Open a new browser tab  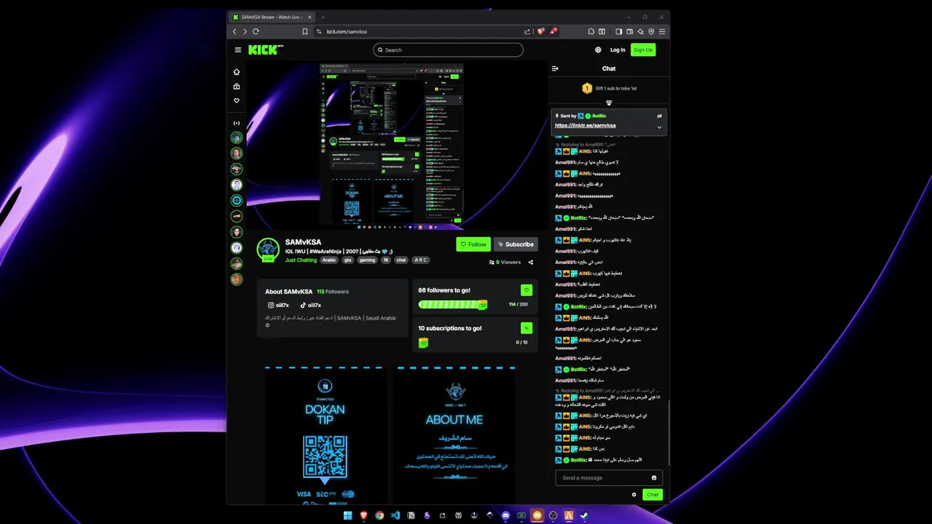point(323,17)
